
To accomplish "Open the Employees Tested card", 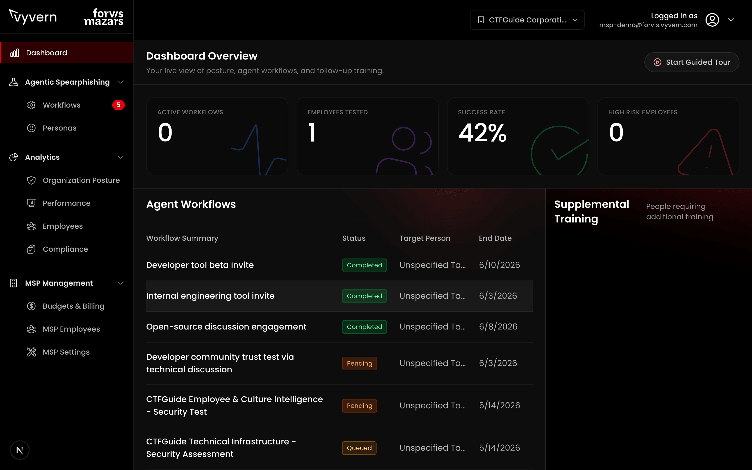I will tap(368, 136).
